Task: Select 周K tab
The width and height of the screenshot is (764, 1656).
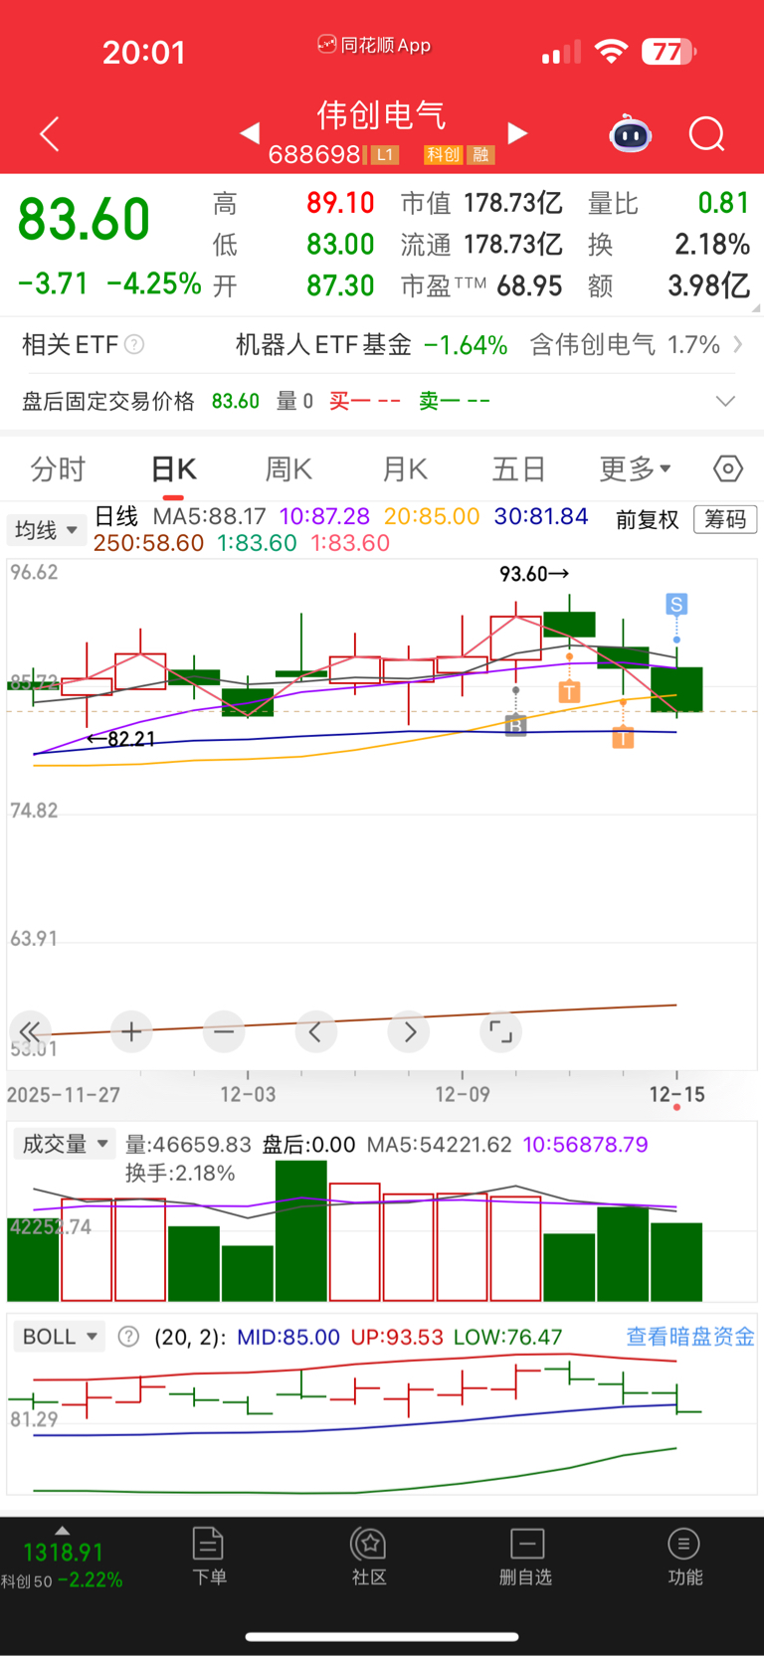Action: pyautogui.click(x=288, y=468)
